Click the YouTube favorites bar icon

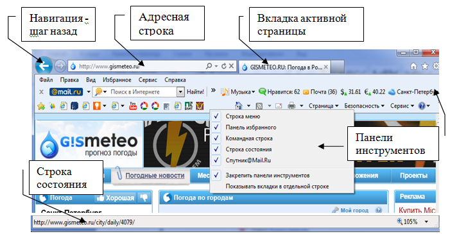[133, 106]
